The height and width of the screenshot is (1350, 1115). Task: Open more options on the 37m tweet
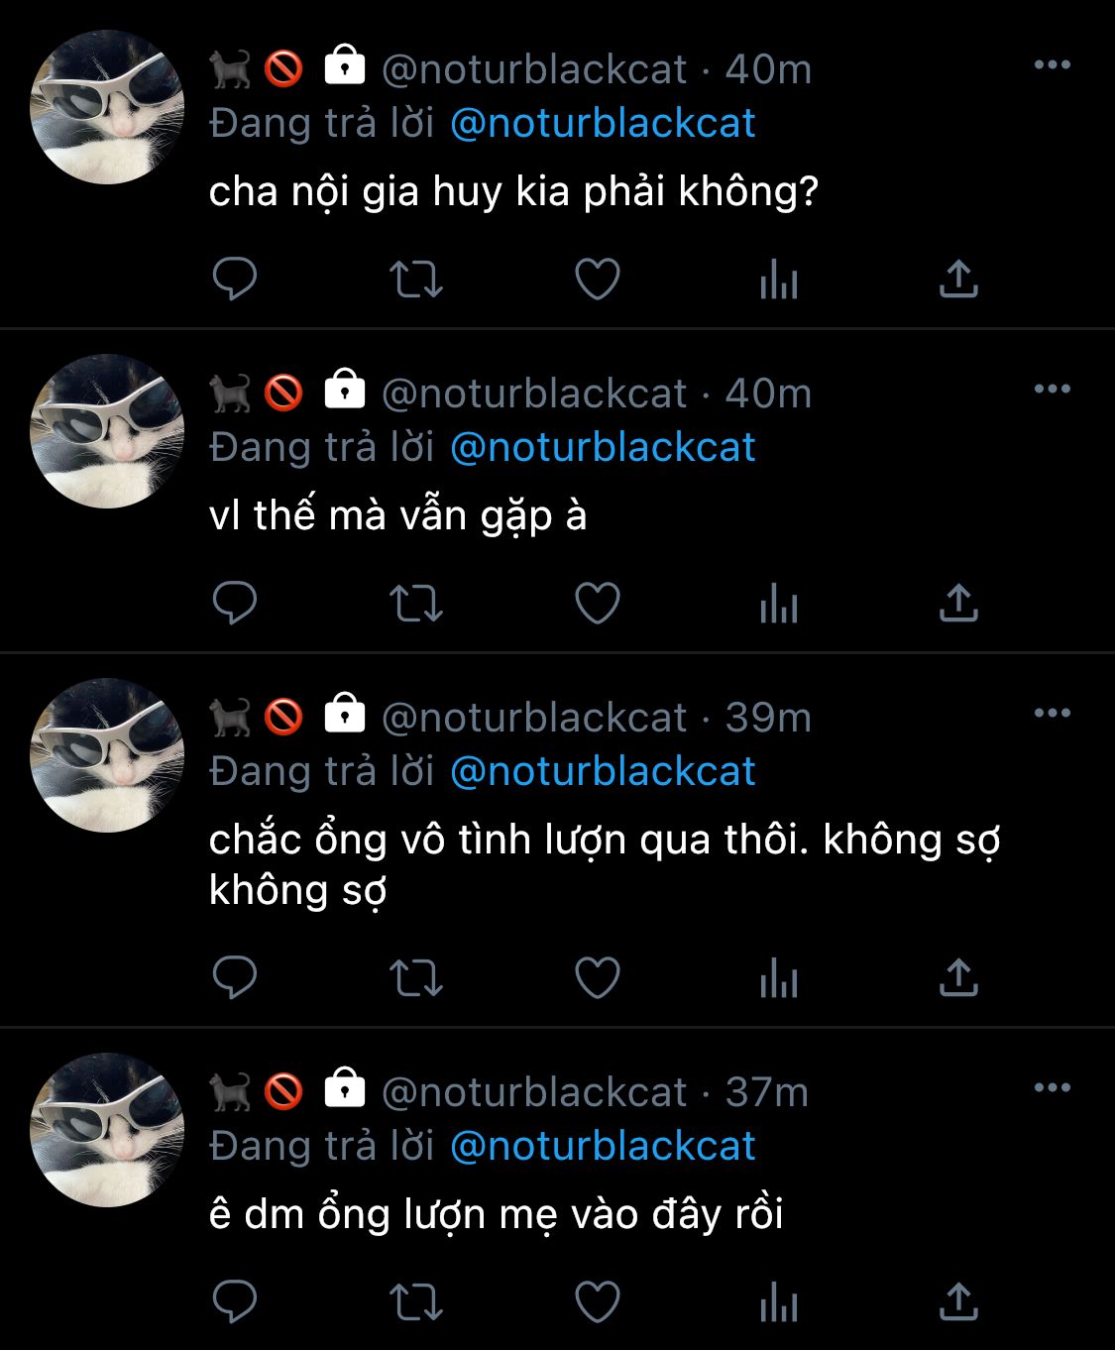(x=1052, y=1087)
